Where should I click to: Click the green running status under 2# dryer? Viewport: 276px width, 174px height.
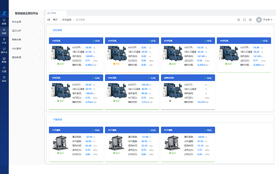pos(116,153)
